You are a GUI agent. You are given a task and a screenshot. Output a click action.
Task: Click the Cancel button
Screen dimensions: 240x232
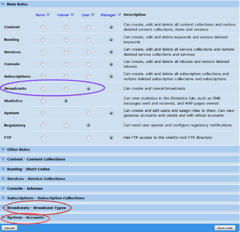click(x=10, y=228)
